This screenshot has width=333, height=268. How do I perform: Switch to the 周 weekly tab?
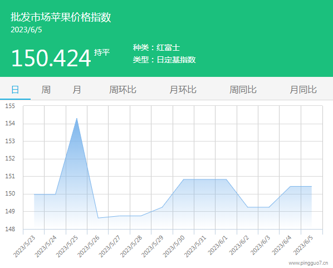click(x=46, y=90)
